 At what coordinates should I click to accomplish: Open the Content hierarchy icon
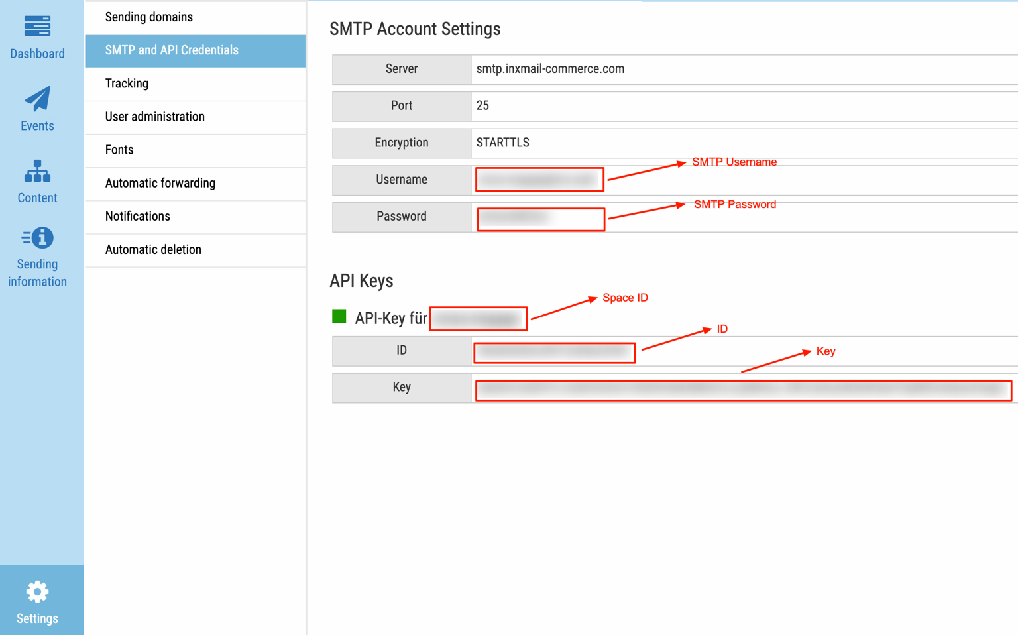(37, 171)
